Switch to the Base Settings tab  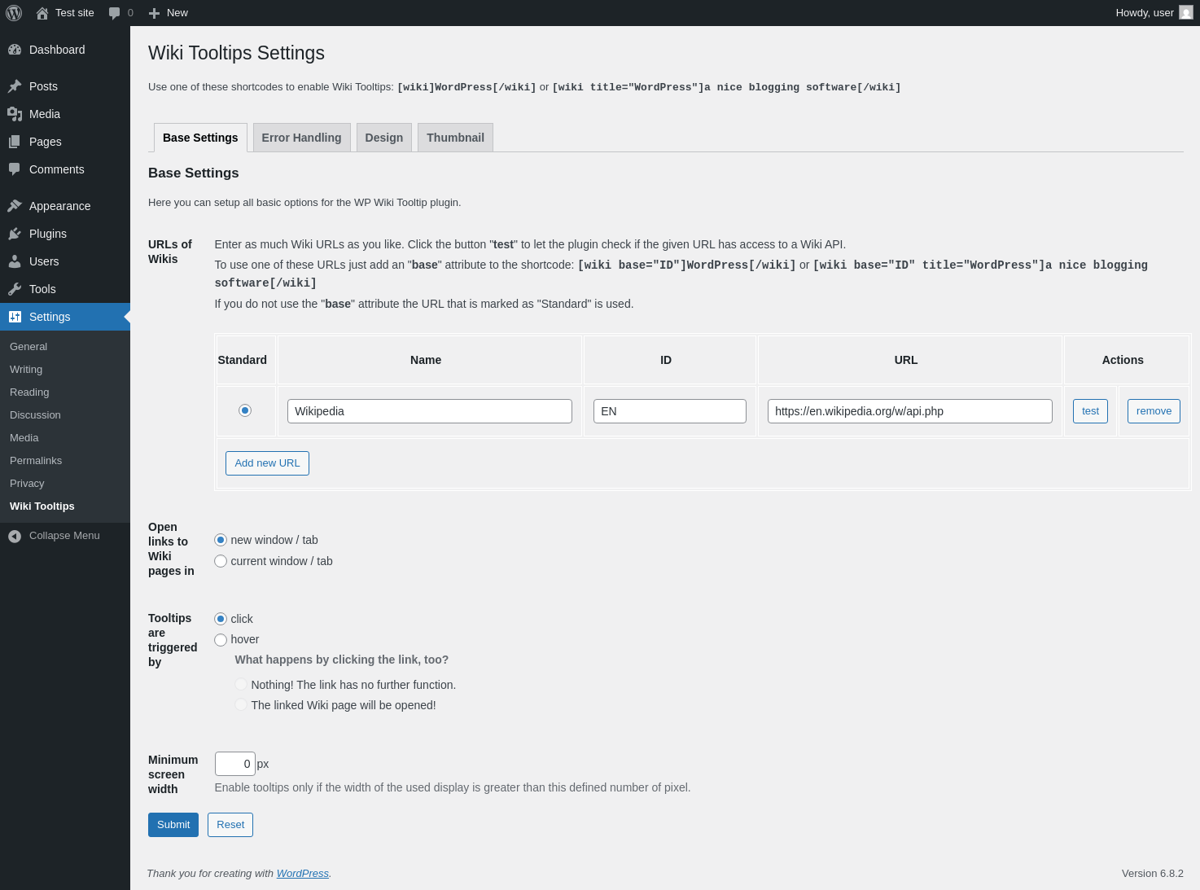pos(200,138)
